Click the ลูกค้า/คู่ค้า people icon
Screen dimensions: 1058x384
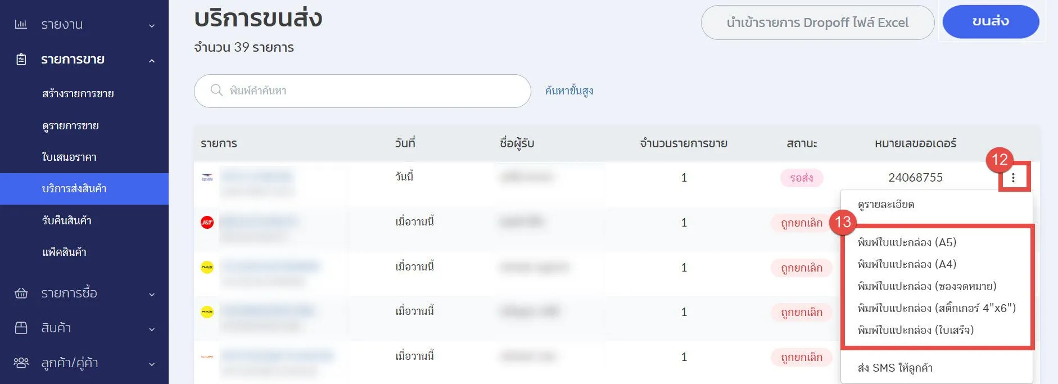(21, 363)
